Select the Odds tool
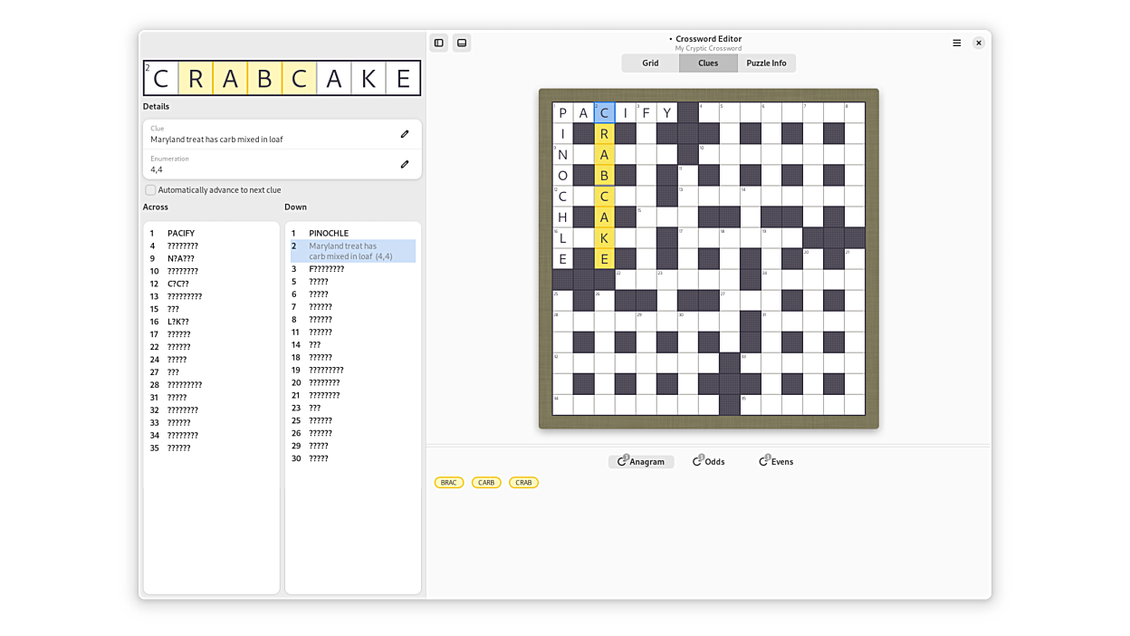 pos(709,462)
